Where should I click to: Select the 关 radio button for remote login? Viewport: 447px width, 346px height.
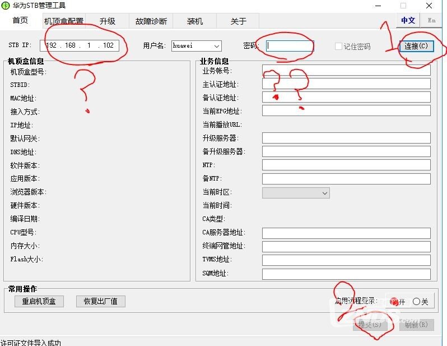(x=416, y=302)
